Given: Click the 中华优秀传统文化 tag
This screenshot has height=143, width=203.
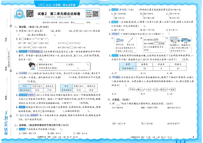Looking at the screenshot, I should [35, 52].
